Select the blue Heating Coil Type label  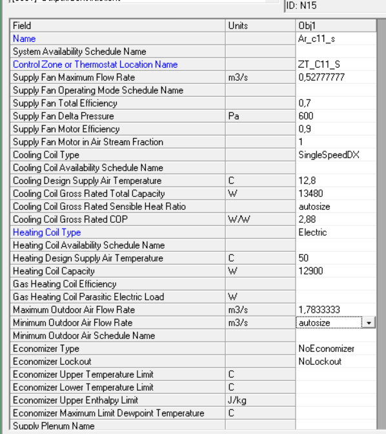[x=46, y=232]
